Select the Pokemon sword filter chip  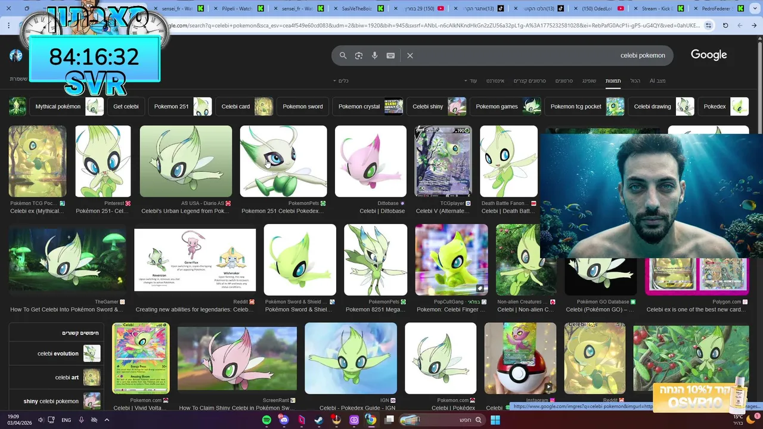(303, 107)
